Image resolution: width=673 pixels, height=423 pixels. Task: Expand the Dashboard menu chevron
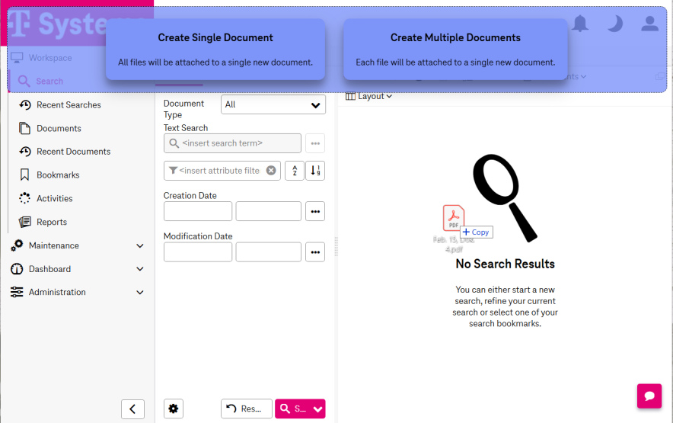tap(140, 269)
